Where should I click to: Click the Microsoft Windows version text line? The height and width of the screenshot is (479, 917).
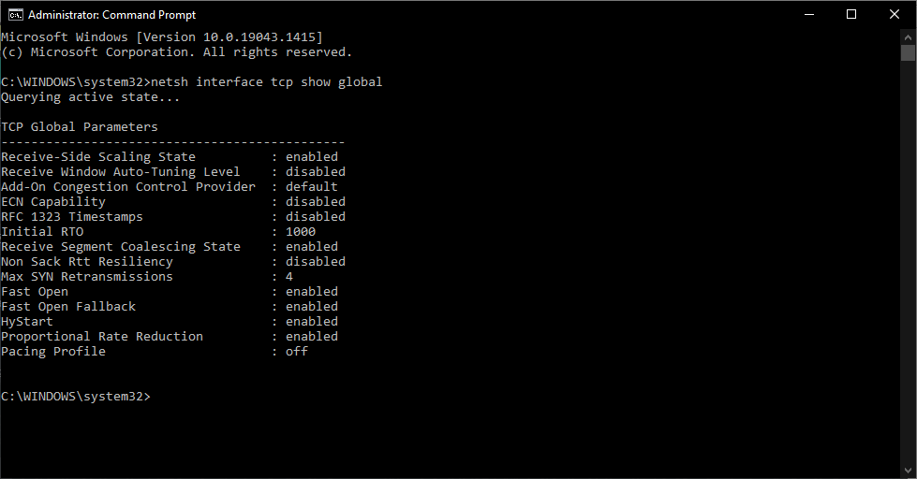[x=161, y=37]
